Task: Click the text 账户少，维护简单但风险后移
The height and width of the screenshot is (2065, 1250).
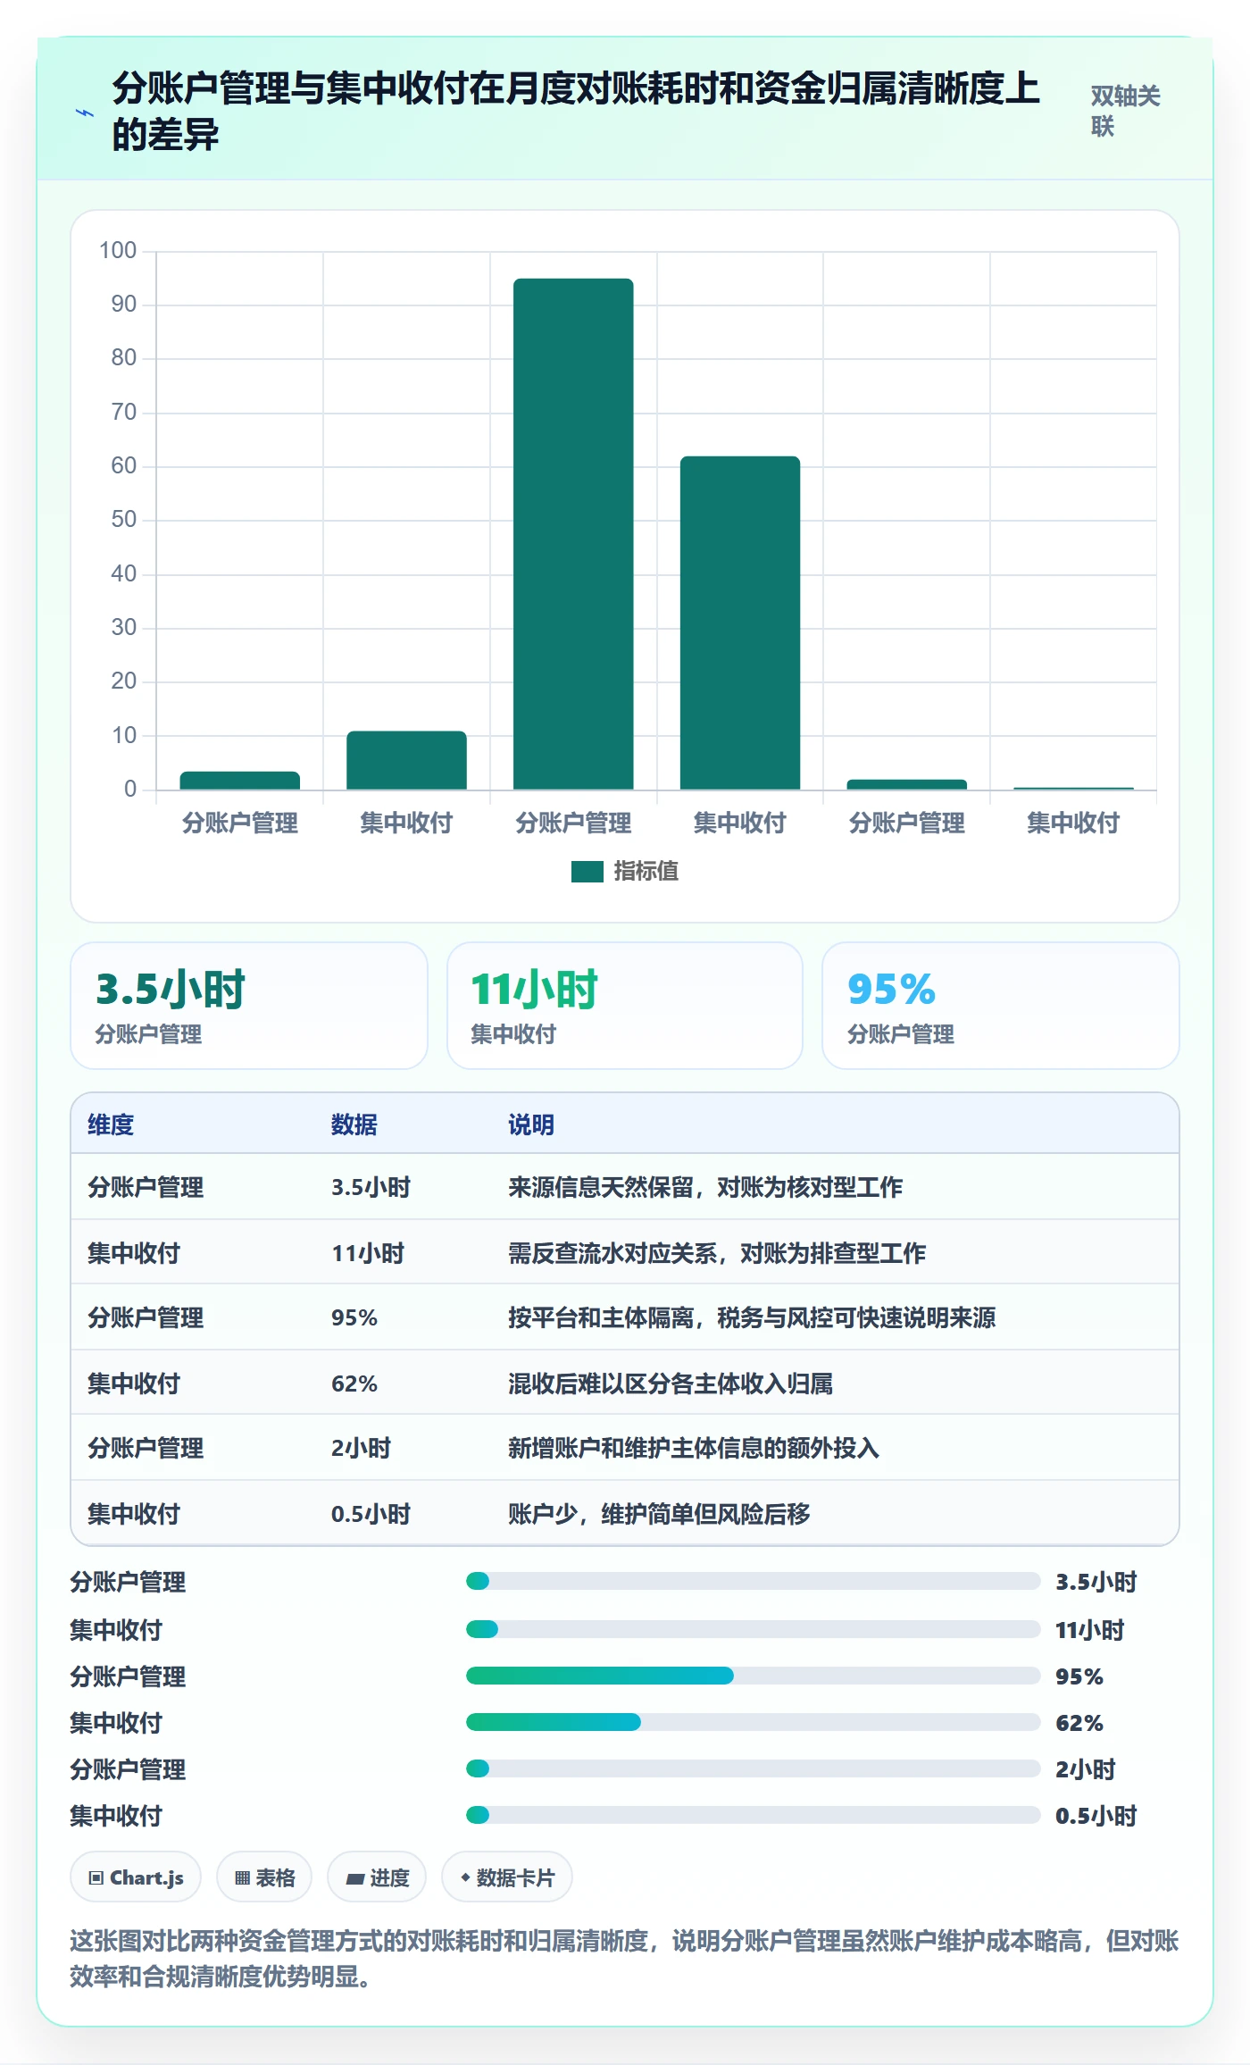Action: coord(659,1514)
